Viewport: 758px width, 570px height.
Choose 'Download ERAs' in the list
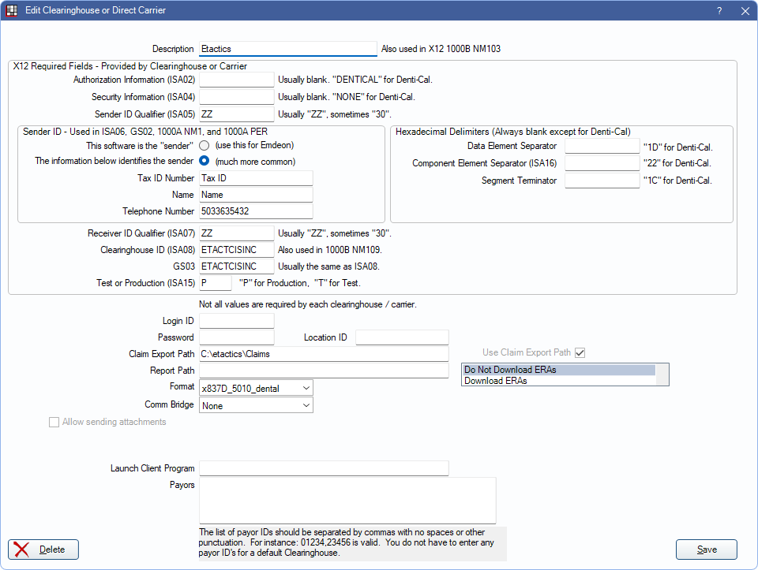click(x=558, y=381)
